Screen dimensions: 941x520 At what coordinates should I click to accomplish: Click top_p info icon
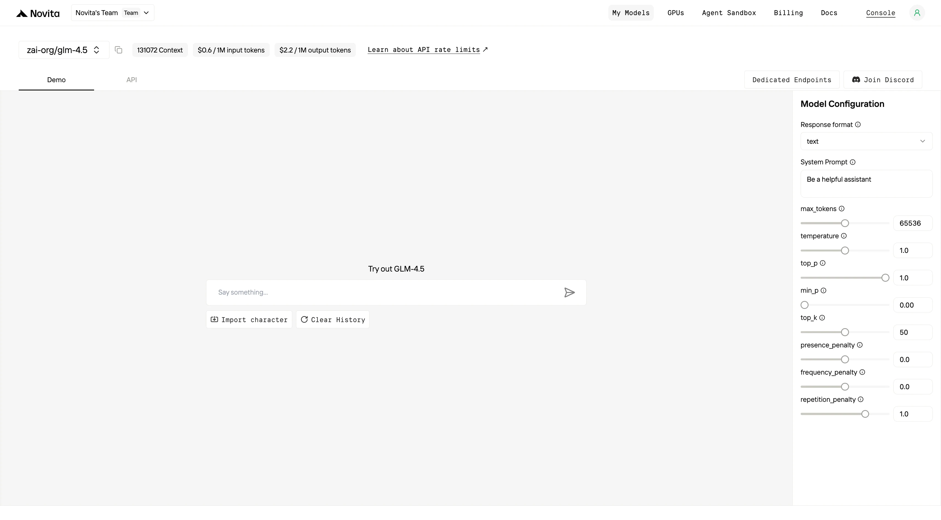(823, 263)
